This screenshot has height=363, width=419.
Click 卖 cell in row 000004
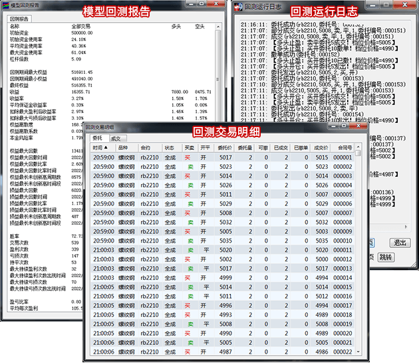[x=190, y=185]
